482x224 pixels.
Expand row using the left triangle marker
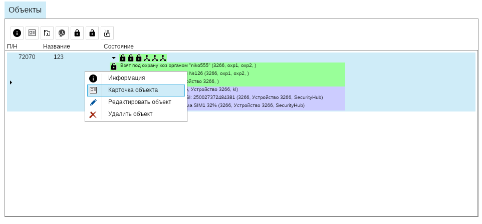coord(11,82)
